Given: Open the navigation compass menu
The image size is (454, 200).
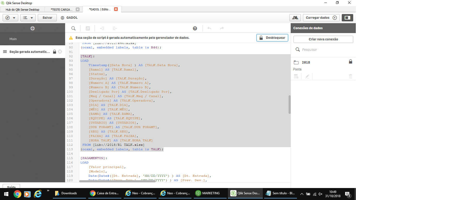Looking at the screenshot, I should [10, 18].
